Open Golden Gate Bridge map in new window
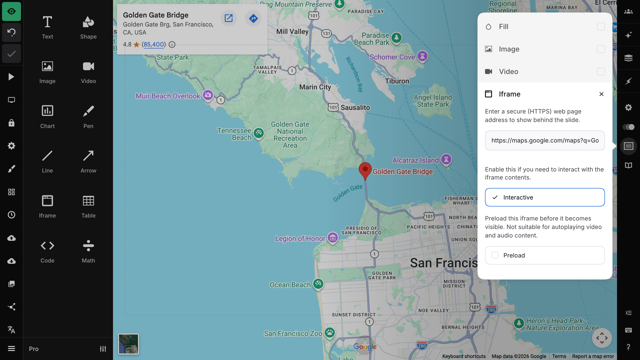Viewport: 640px width, 360px height. (x=228, y=18)
